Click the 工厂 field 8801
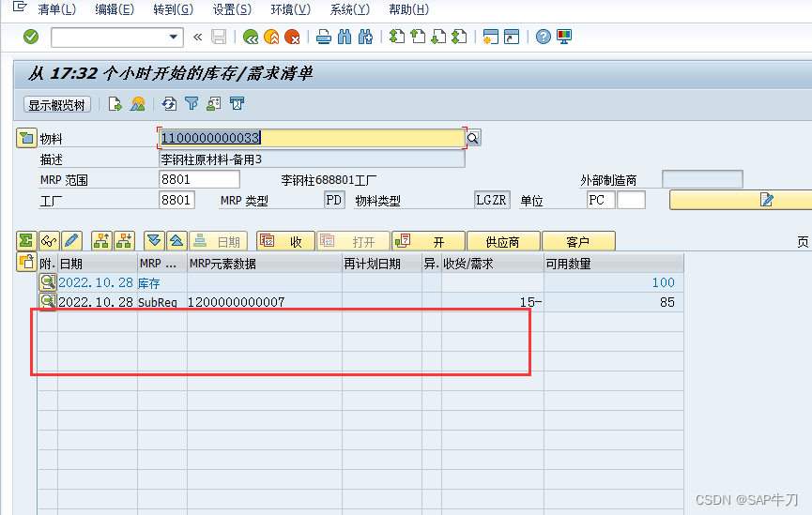 pyautogui.click(x=176, y=200)
